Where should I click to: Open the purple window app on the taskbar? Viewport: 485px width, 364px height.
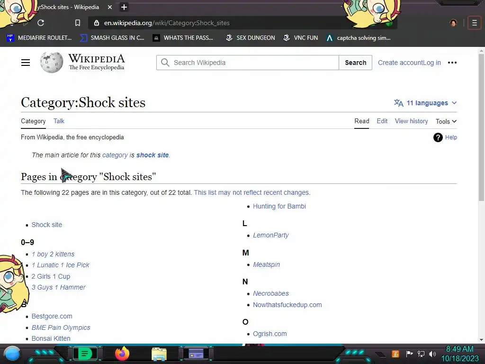196,354
